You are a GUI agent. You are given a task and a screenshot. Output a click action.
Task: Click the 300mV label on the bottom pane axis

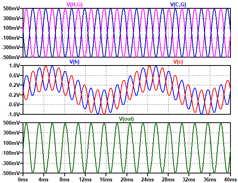12,133
